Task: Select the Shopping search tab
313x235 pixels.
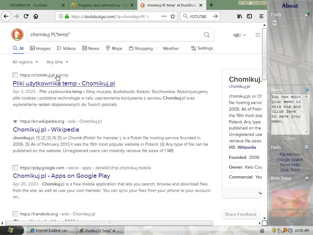Action: [x=141, y=48]
